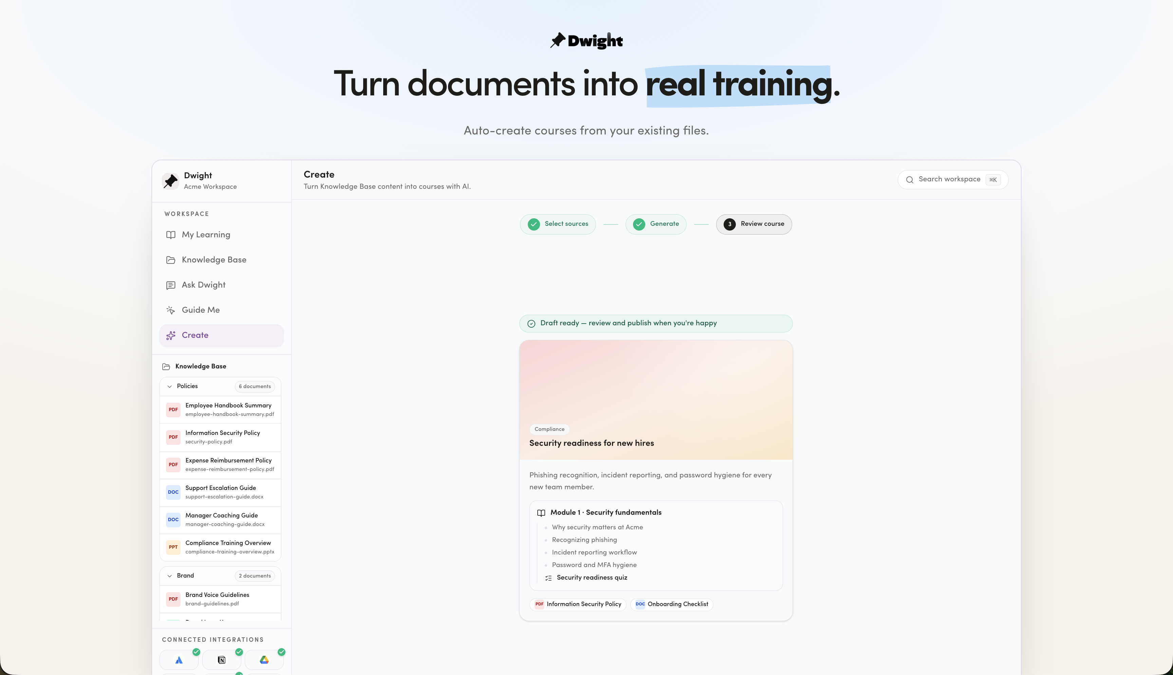Image resolution: width=1173 pixels, height=675 pixels.
Task: Select lesson Why security matters at Acme
Action: (x=597, y=528)
